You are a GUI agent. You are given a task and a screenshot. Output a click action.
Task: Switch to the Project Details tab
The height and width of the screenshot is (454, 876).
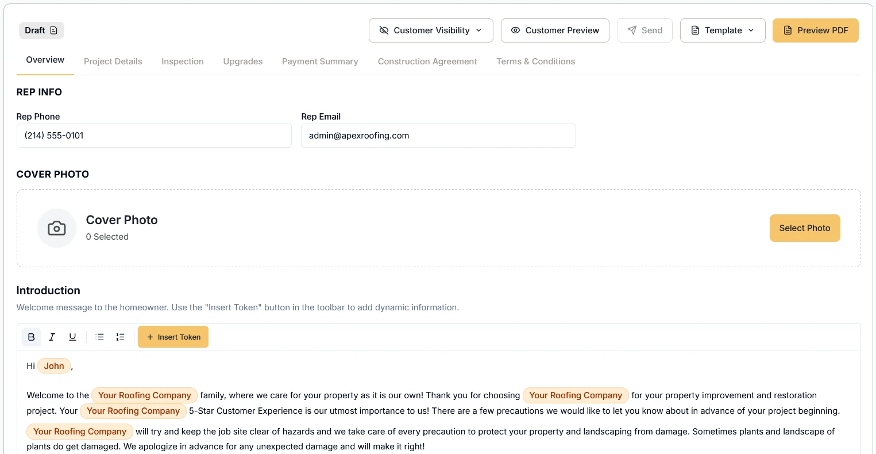[113, 61]
